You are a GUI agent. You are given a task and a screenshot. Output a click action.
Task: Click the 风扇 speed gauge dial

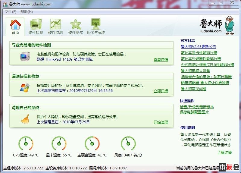click(x=128, y=143)
